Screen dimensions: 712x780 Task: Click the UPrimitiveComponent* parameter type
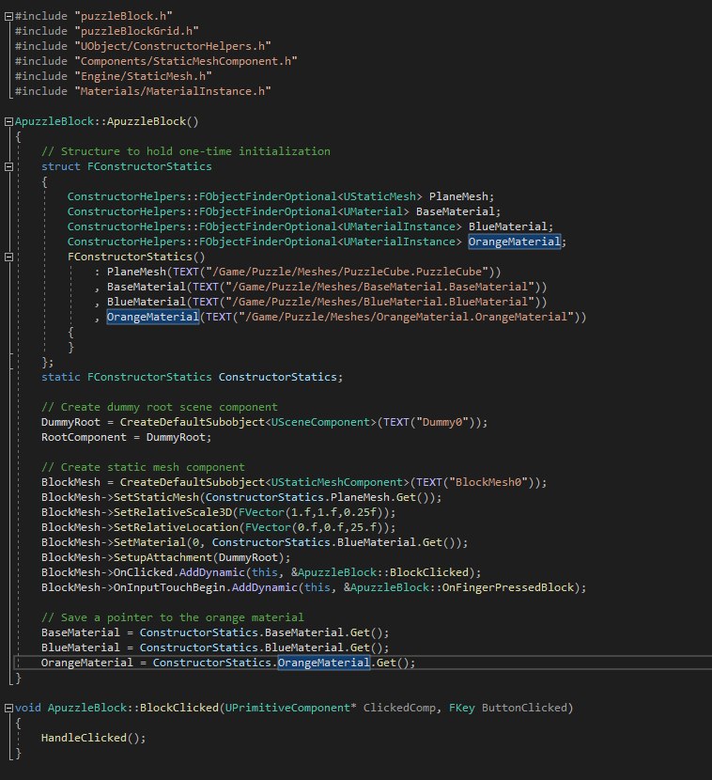point(291,708)
